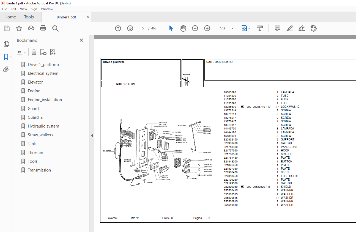This screenshot has width=356, height=232.
Task: Close the Bookmarks panel
Action: click(81, 40)
